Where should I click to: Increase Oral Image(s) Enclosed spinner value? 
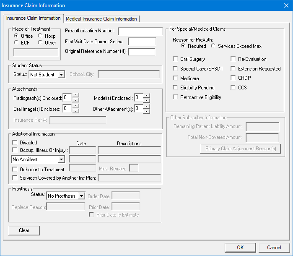pos(75,106)
